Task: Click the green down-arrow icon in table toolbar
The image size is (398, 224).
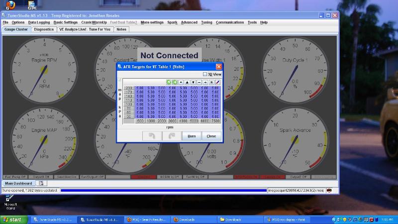Action: pyautogui.click(x=175, y=82)
